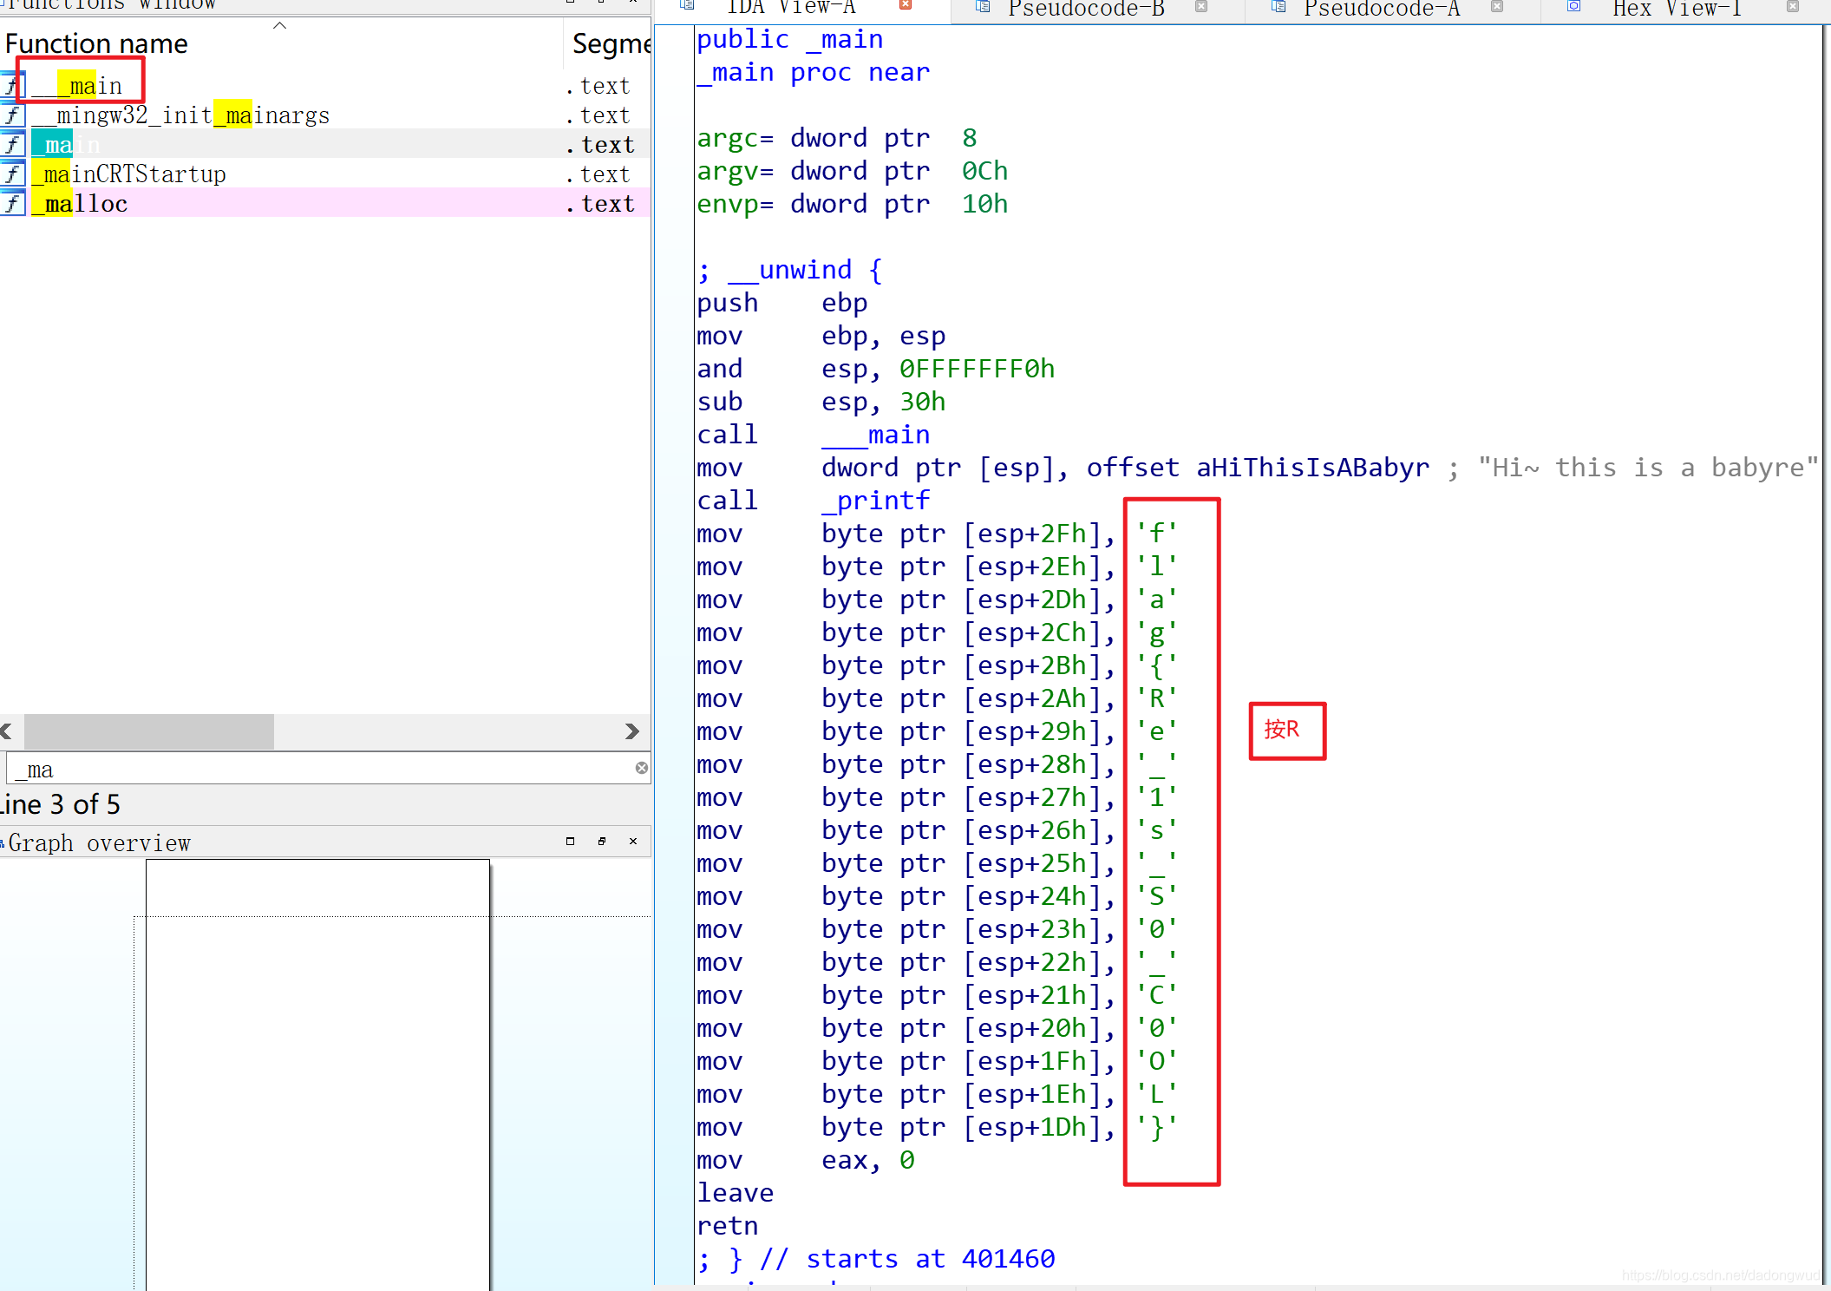Switch to the Hex View-1 tab
This screenshot has width=1831, height=1291.
(x=1677, y=9)
